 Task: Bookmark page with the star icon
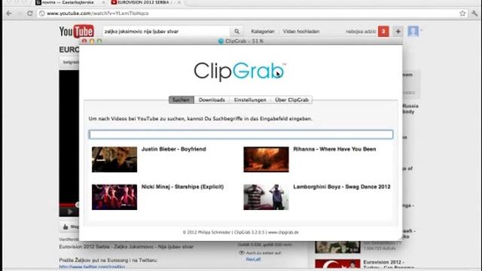click(462, 14)
